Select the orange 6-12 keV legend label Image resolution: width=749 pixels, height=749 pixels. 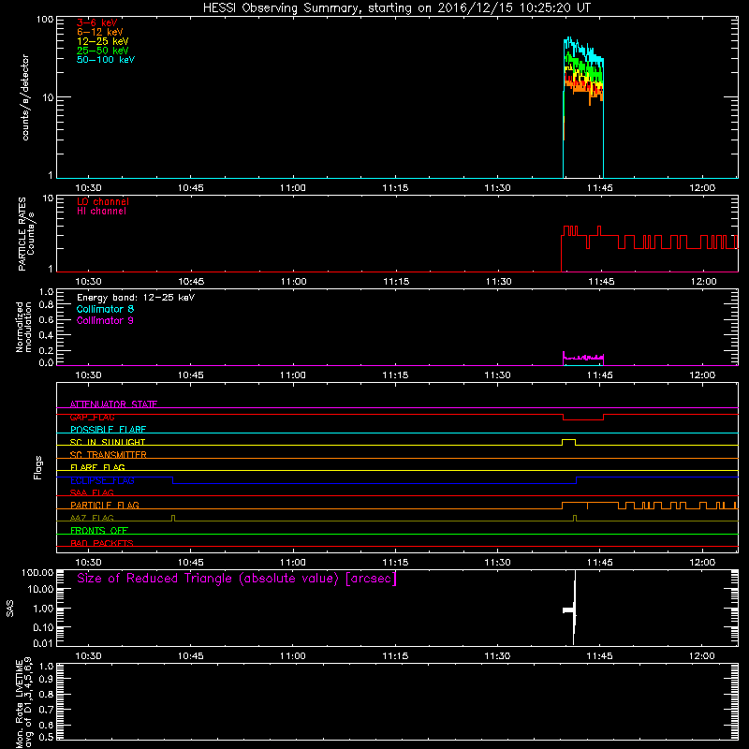(x=100, y=32)
